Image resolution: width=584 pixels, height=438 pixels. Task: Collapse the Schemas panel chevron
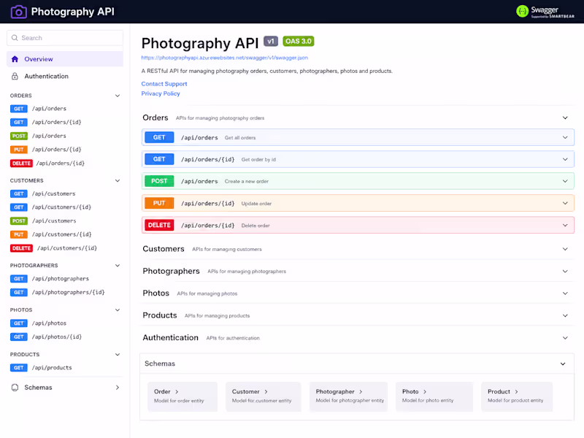[x=563, y=364]
